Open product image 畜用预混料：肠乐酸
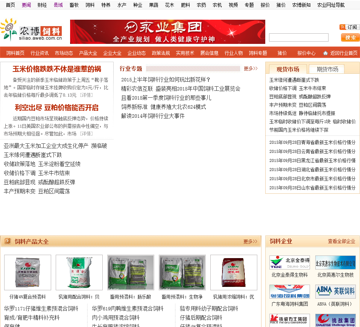Image resolution: width=360 pixels, height=327 pixels. (x=131, y=272)
